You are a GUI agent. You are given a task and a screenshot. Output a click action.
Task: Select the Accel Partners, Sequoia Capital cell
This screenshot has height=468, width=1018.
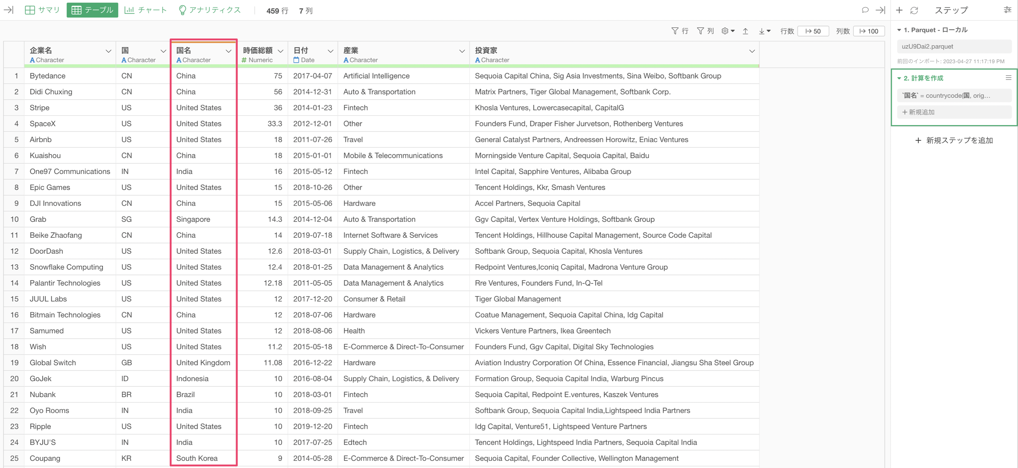pyautogui.click(x=614, y=204)
